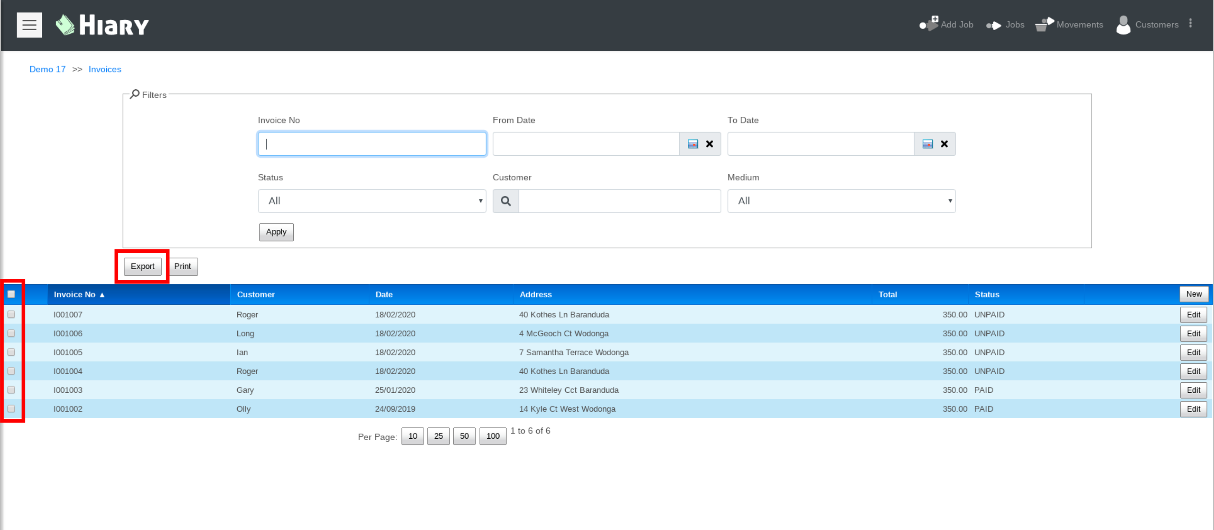Show 50 invoices per page
The height and width of the screenshot is (530, 1214).
464,436
